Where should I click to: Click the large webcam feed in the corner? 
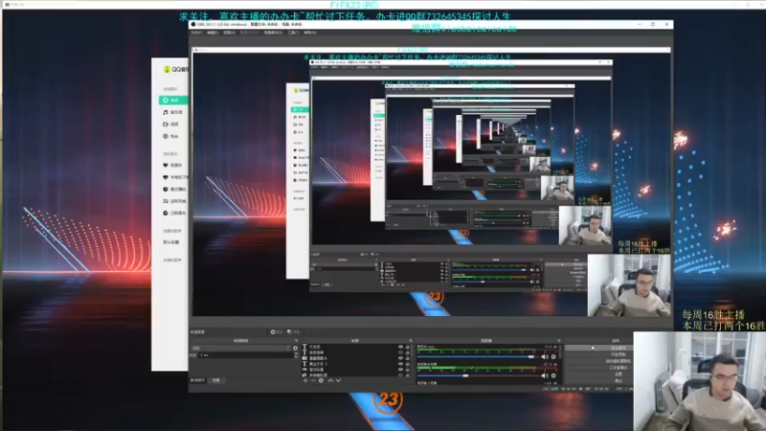(x=700, y=381)
